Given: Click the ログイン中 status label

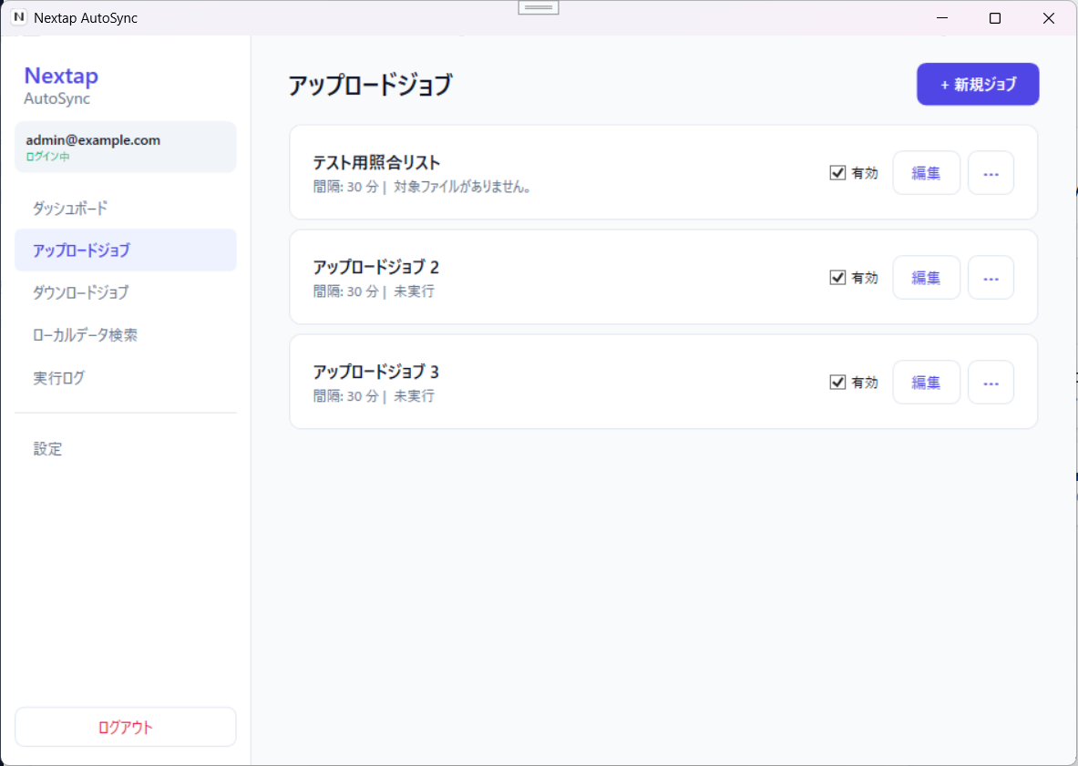Looking at the screenshot, I should [47, 157].
